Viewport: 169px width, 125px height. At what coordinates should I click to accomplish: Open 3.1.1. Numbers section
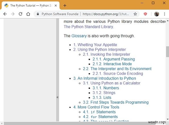click(x=106, y=88)
